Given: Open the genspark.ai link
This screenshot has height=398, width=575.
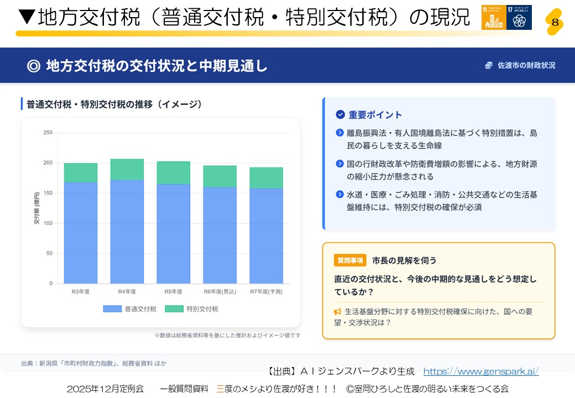Looking at the screenshot, I should tap(480, 371).
